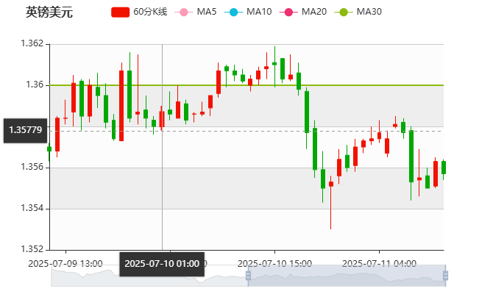The image size is (493, 294).
Task: Click the 2025-07-11 04:00 axis label
Action: (379, 264)
